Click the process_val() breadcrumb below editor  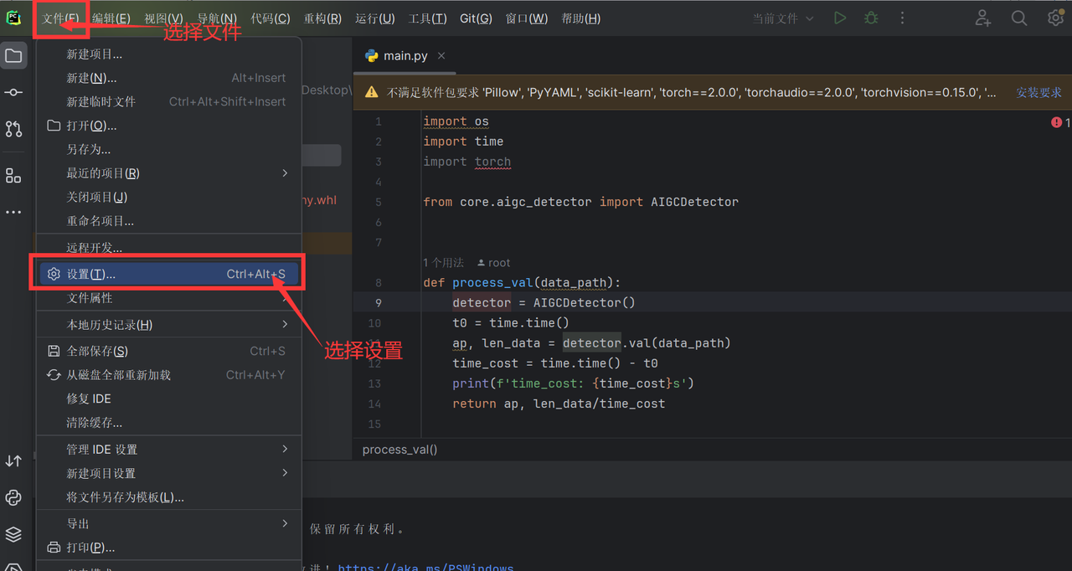click(399, 450)
